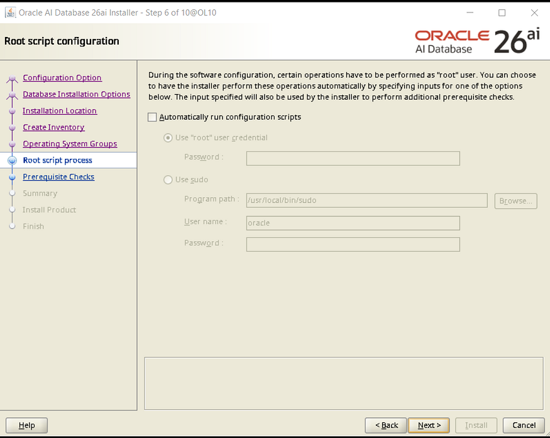Select the Use sudo radio button
The width and height of the screenshot is (550, 438).
[168, 179]
